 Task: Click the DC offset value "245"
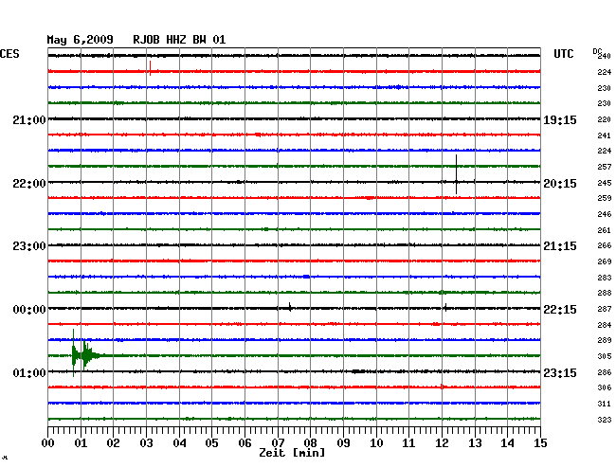[x=605, y=183]
